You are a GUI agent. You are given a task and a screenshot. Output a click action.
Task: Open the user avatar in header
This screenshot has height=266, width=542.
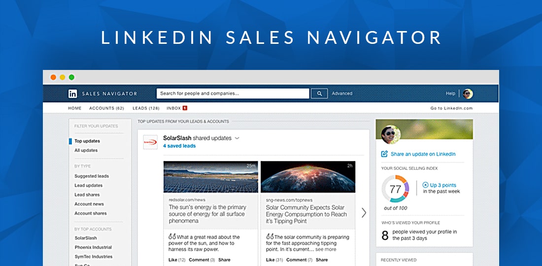(x=468, y=94)
